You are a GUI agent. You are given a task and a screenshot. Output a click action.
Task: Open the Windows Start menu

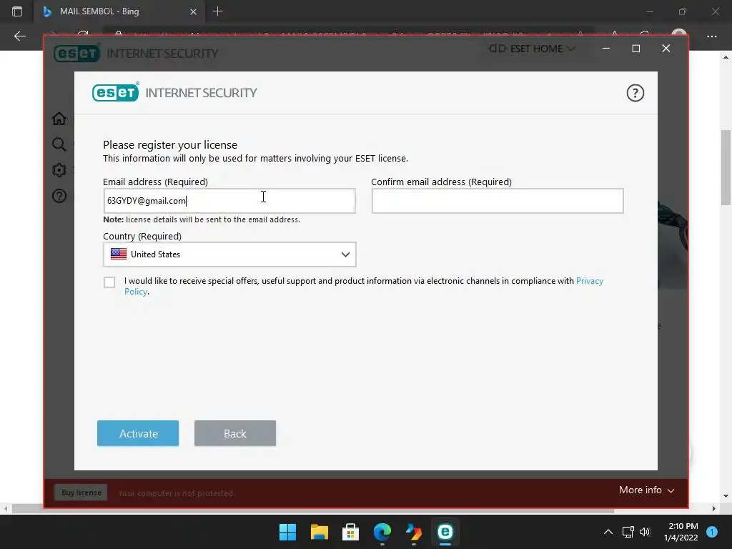coord(287,532)
